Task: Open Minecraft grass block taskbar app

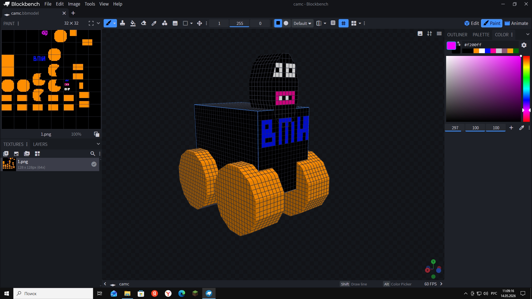Action: click(195, 293)
